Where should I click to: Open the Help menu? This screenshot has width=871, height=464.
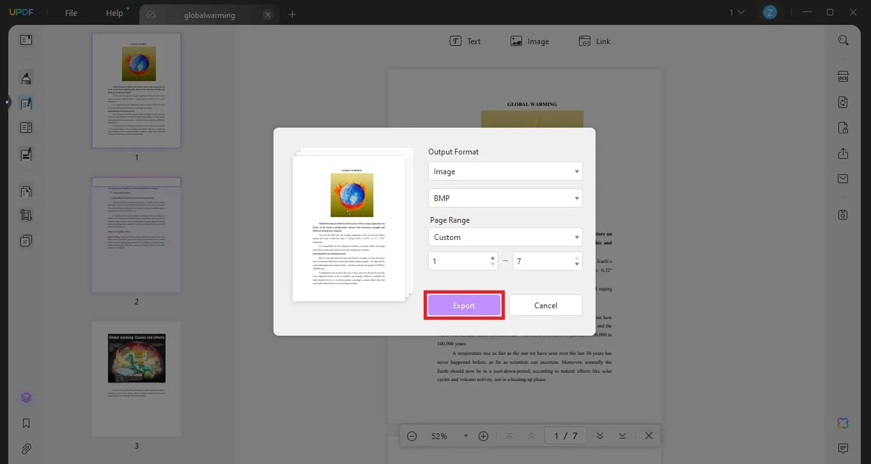(114, 13)
